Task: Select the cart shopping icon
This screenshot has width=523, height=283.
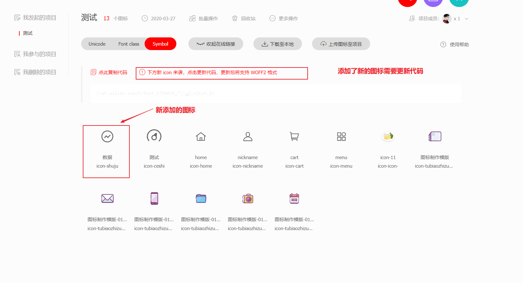Action: [294, 137]
